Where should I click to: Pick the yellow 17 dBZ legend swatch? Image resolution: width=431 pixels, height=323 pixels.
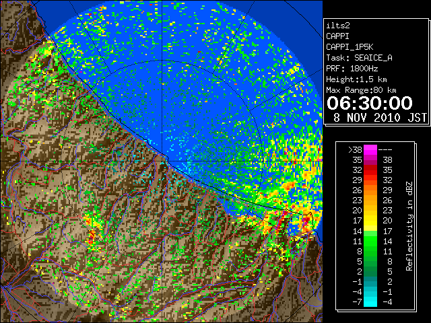370,221
